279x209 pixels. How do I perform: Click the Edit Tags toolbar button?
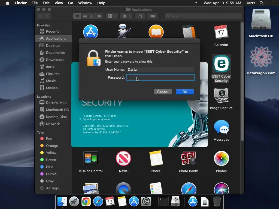[153, 16]
